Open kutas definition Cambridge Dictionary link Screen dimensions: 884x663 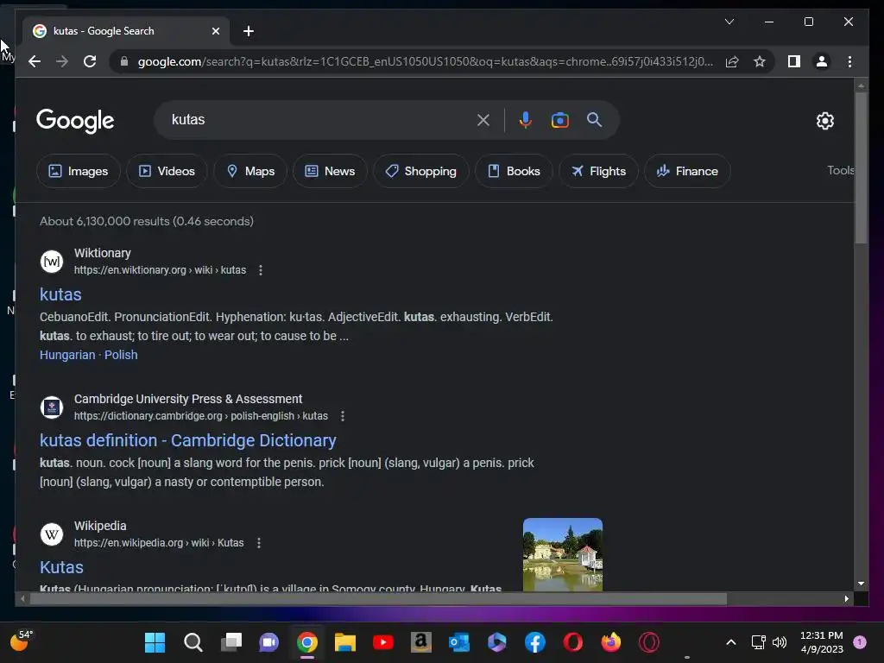point(187,440)
